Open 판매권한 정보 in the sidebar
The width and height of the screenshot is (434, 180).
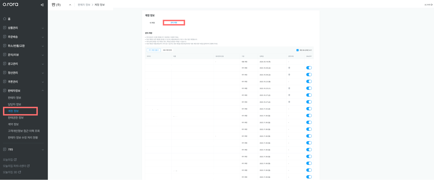(x=16, y=118)
